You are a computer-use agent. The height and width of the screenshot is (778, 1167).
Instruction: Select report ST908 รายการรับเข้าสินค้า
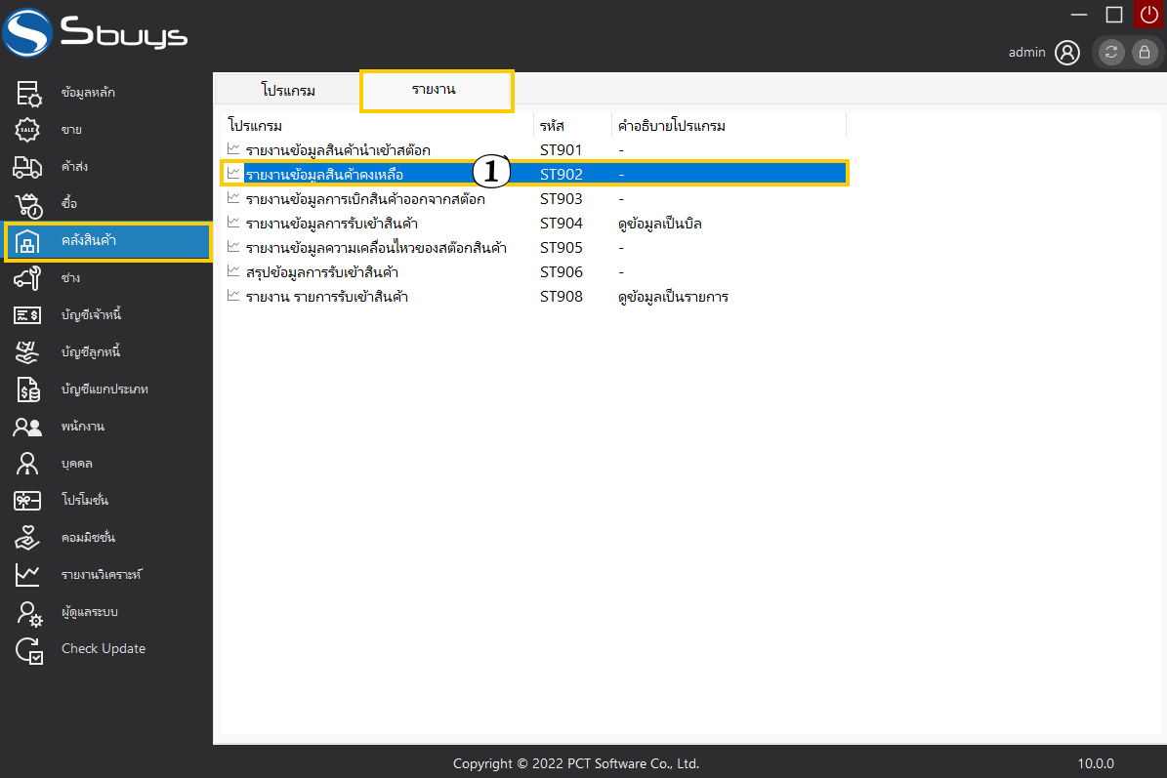point(326,297)
